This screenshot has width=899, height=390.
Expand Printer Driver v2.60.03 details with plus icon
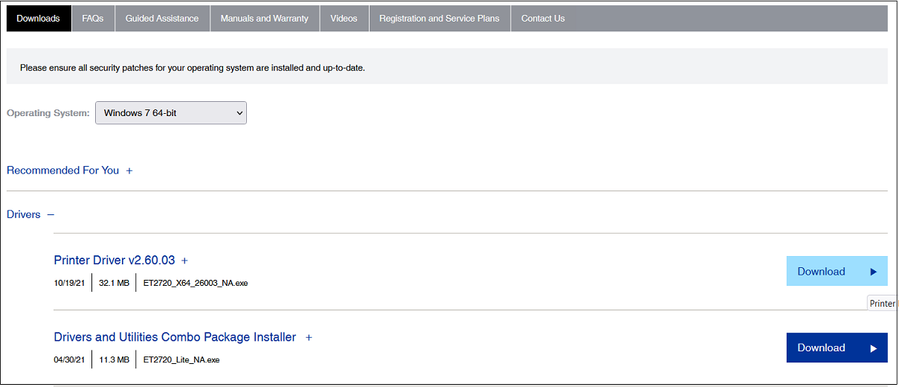(184, 260)
